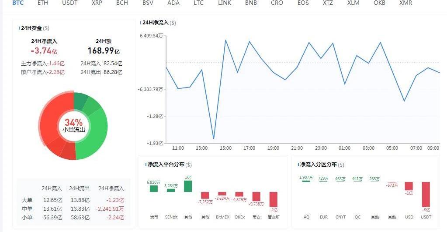
Task: Open the LINK tab
Action: pyautogui.click(x=225, y=3)
